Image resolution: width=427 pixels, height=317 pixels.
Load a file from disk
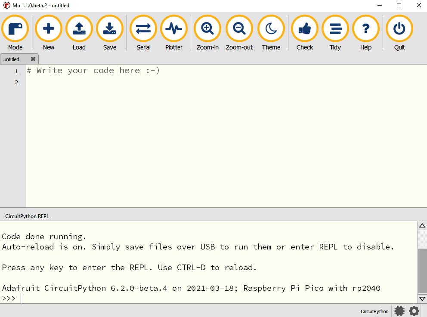point(79,33)
